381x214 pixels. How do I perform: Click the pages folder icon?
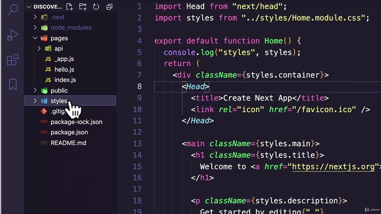(x=44, y=38)
